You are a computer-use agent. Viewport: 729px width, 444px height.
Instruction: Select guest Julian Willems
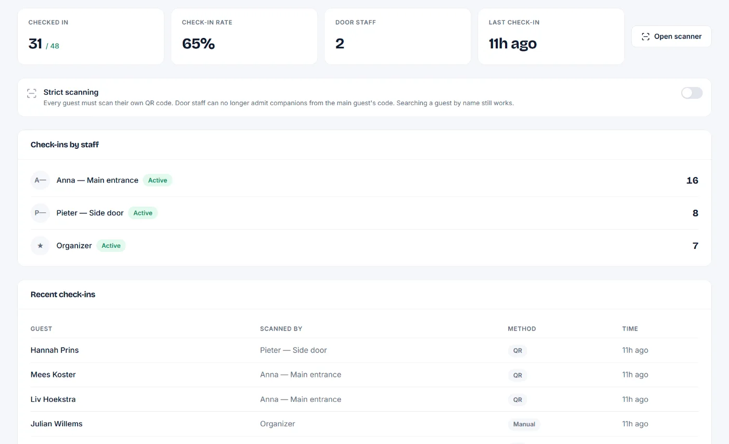(x=57, y=424)
